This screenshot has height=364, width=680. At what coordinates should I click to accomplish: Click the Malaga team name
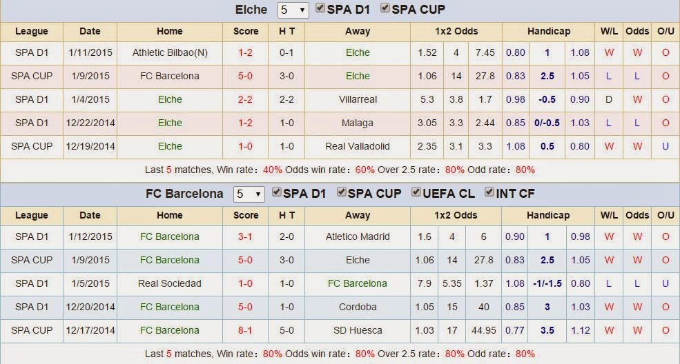[x=358, y=123]
